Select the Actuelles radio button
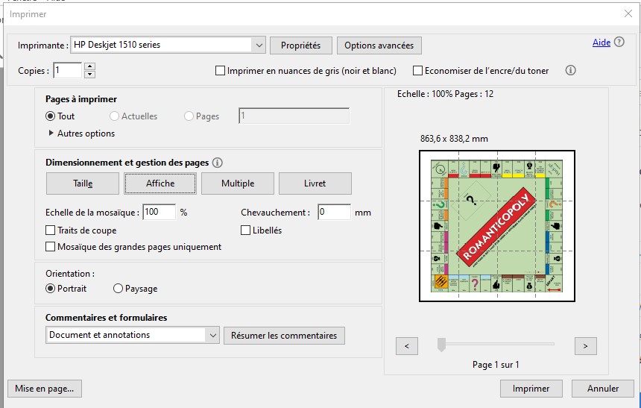The image size is (641, 408). [114, 116]
